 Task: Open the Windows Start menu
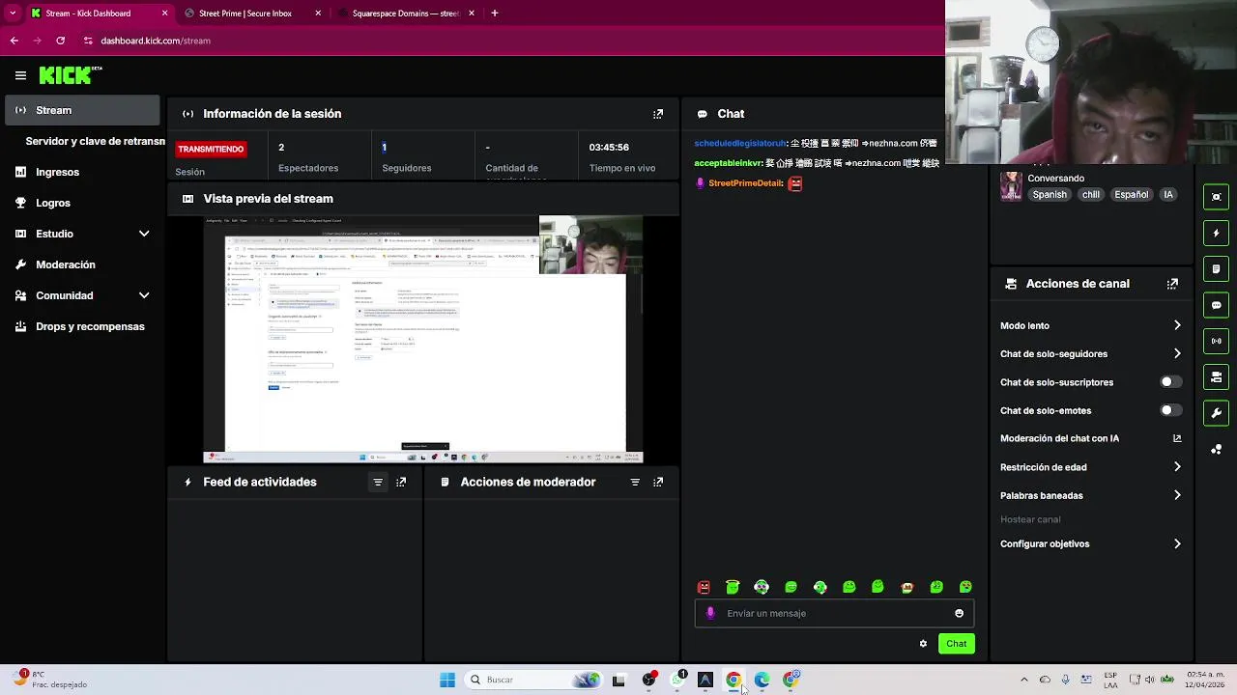coord(446,680)
